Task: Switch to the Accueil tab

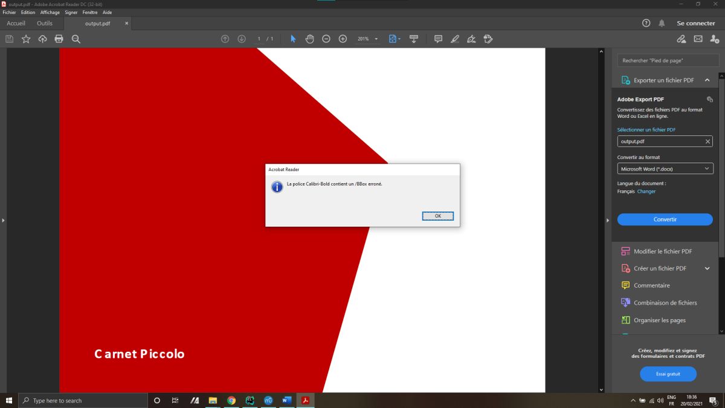Action: (16, 23)
